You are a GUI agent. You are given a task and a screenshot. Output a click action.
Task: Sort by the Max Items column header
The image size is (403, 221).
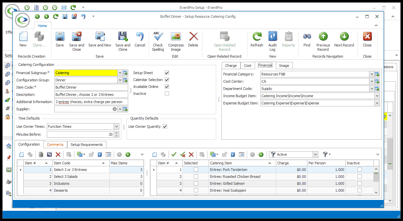click(x=127, y=163)
